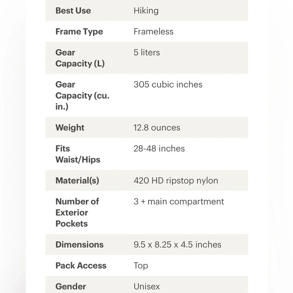293x293 pixels.
Task: Click the Fits Waist/Hips label
Action: pyautogui.click(x=78, y=154)
